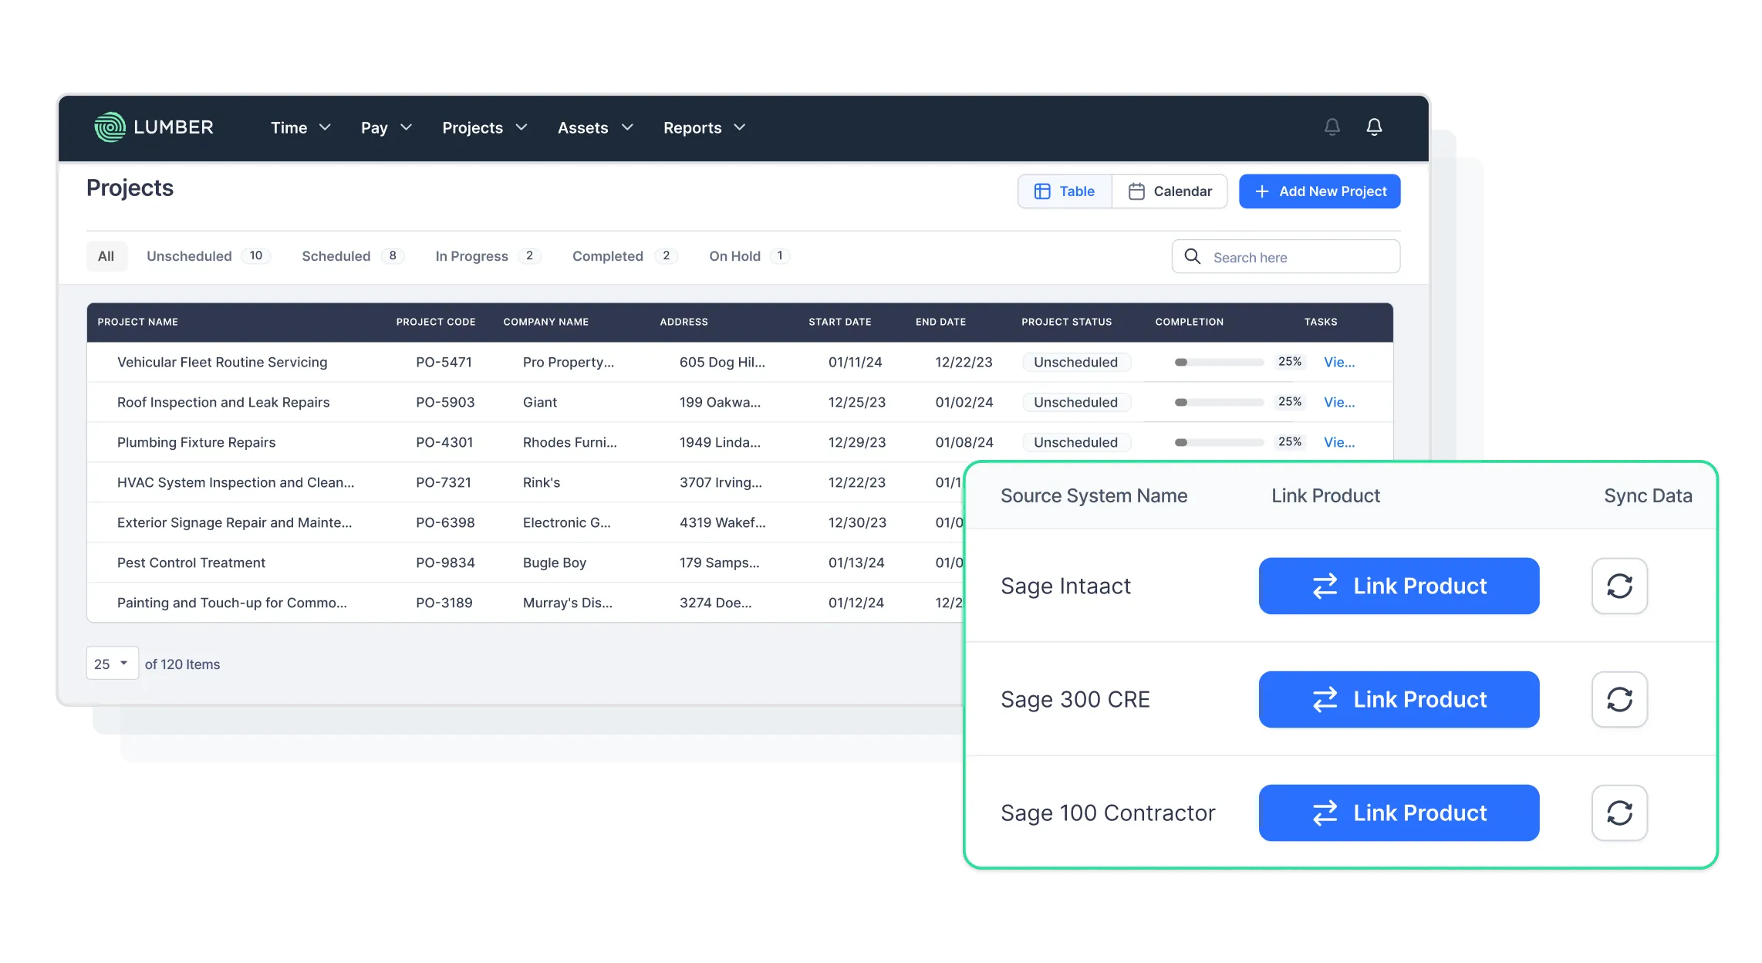Open the 25 items-per-page dropdown

(112, 664)
